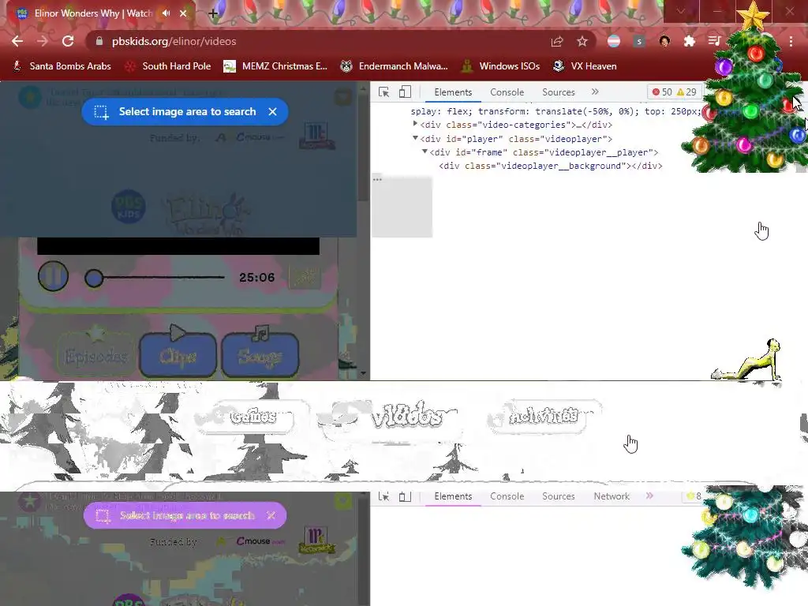The width and height of the screenshot is (808, 606).
Task: Open the media control playlist icon
Action: tap(714, 41)
